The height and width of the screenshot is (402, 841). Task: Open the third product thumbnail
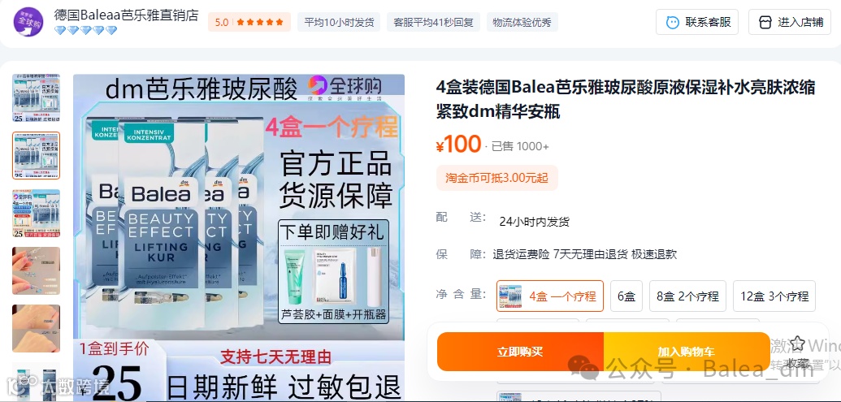pyautogui.click(x=36, y=214)
